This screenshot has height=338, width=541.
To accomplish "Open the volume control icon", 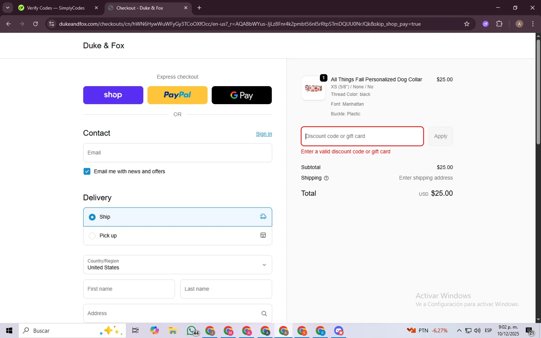I will click(x=477, y=330).
